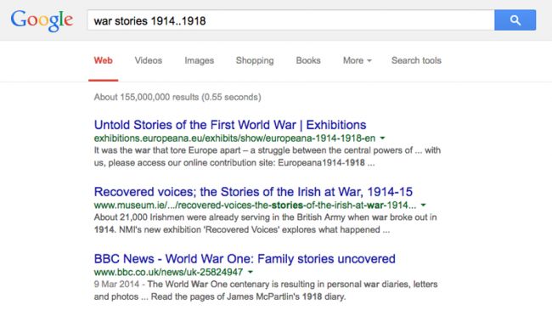The image size is (552, 310).
Task: Switch to the Images tab
Action: [200, 60]
